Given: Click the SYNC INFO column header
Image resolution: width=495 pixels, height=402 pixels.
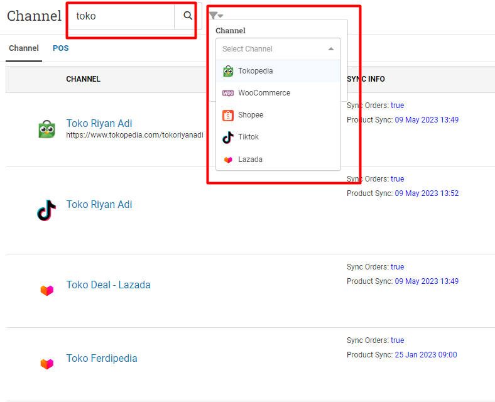Looking at the screenshot, I should (366, 79).
